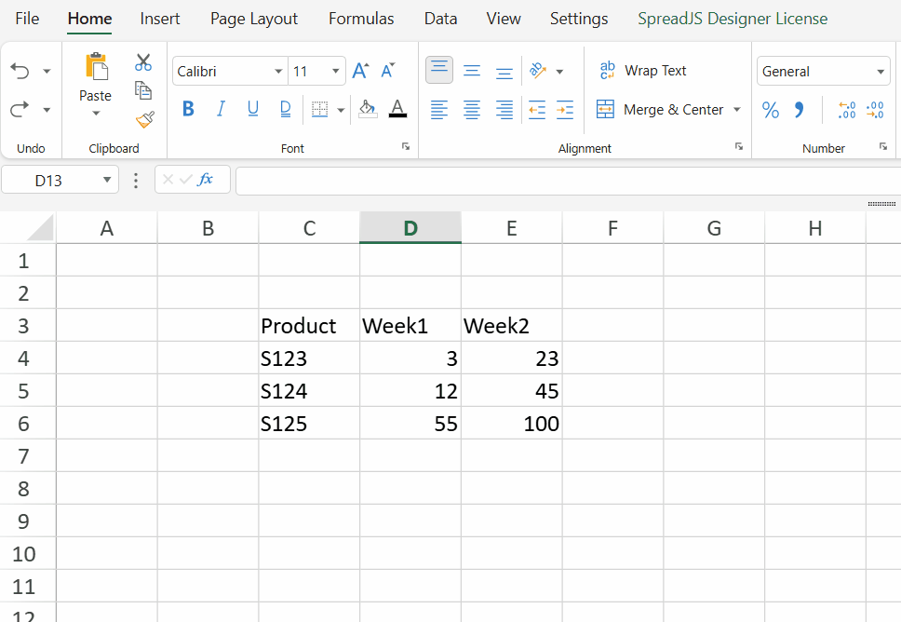Select column D header
Viewport: 901px width, 622px height.
(410, 227)
